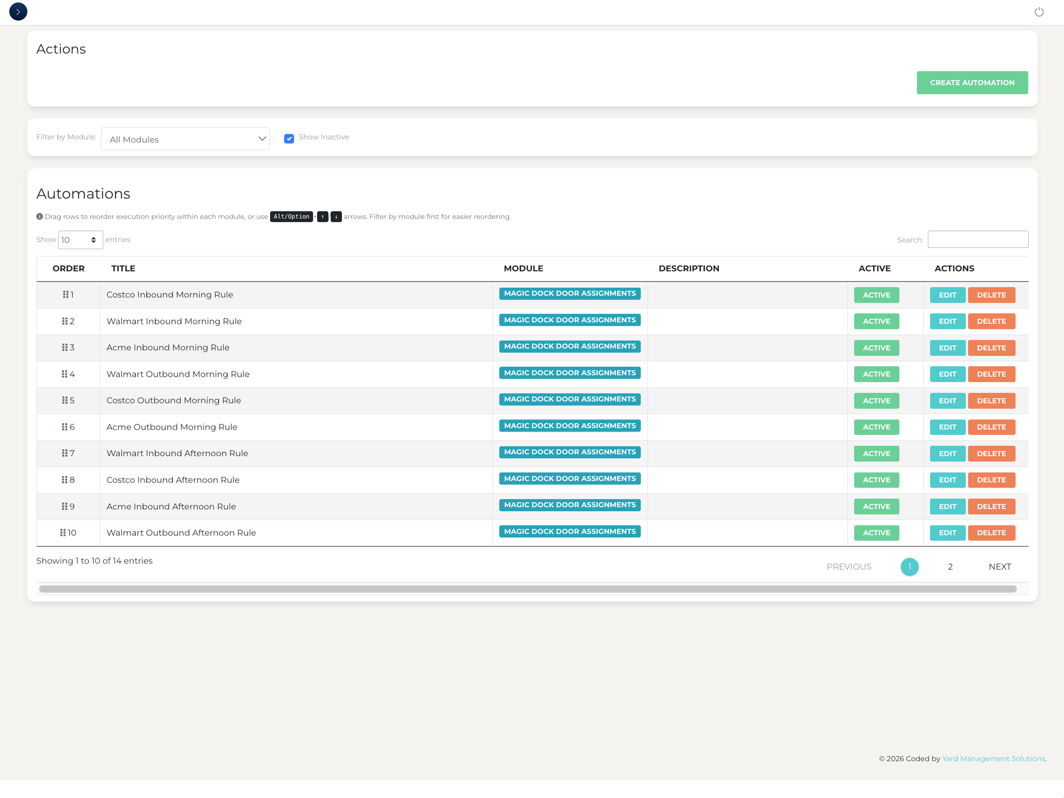Grab the drag handle for row 1
The image size is (1064, 798).
coord(65,295)
